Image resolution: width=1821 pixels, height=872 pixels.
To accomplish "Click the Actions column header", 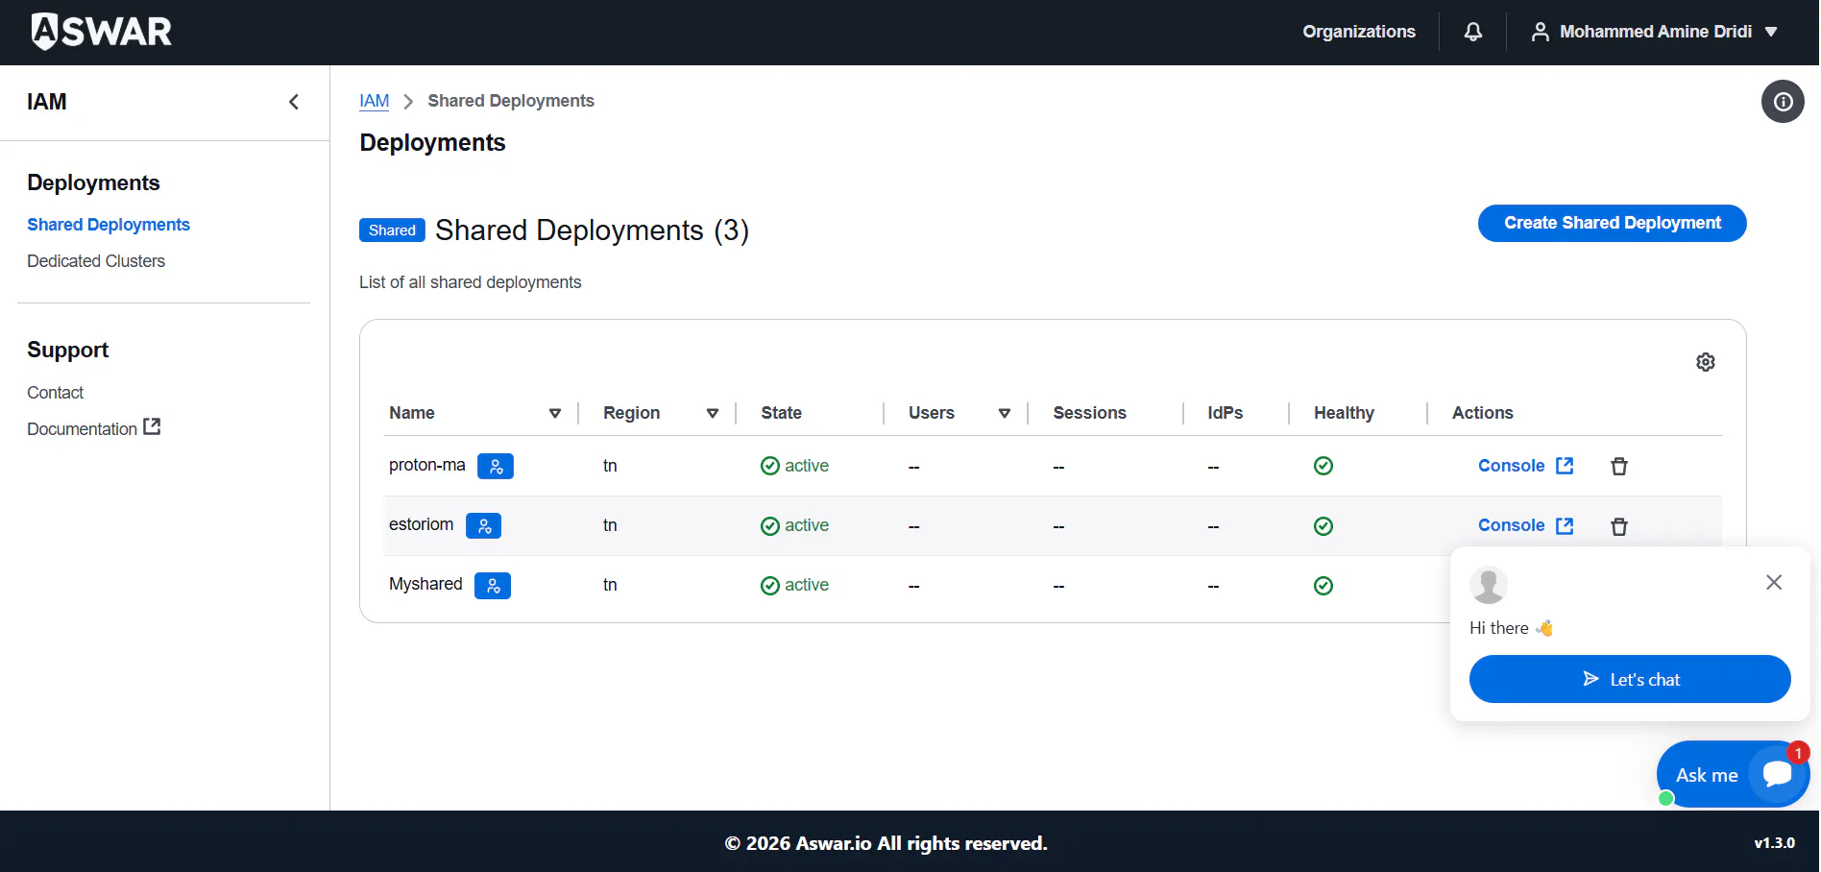I will [1483, 413].
